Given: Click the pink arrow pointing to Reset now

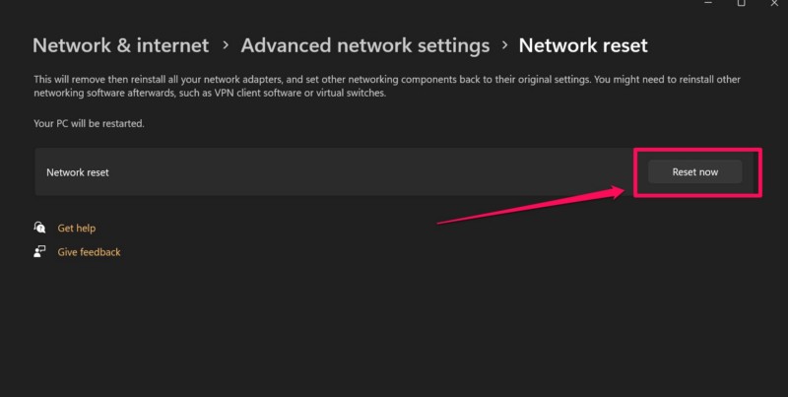Looking at the screenshot, I should tap(532, 205).
